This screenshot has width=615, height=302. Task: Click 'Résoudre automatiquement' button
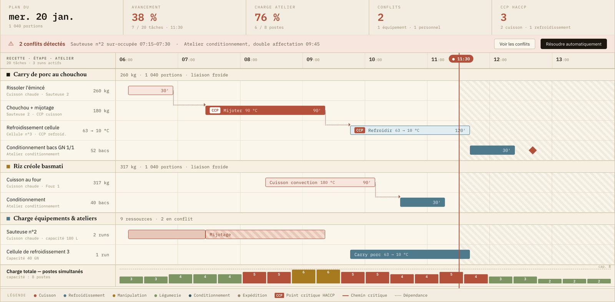[x=573, y=44]
